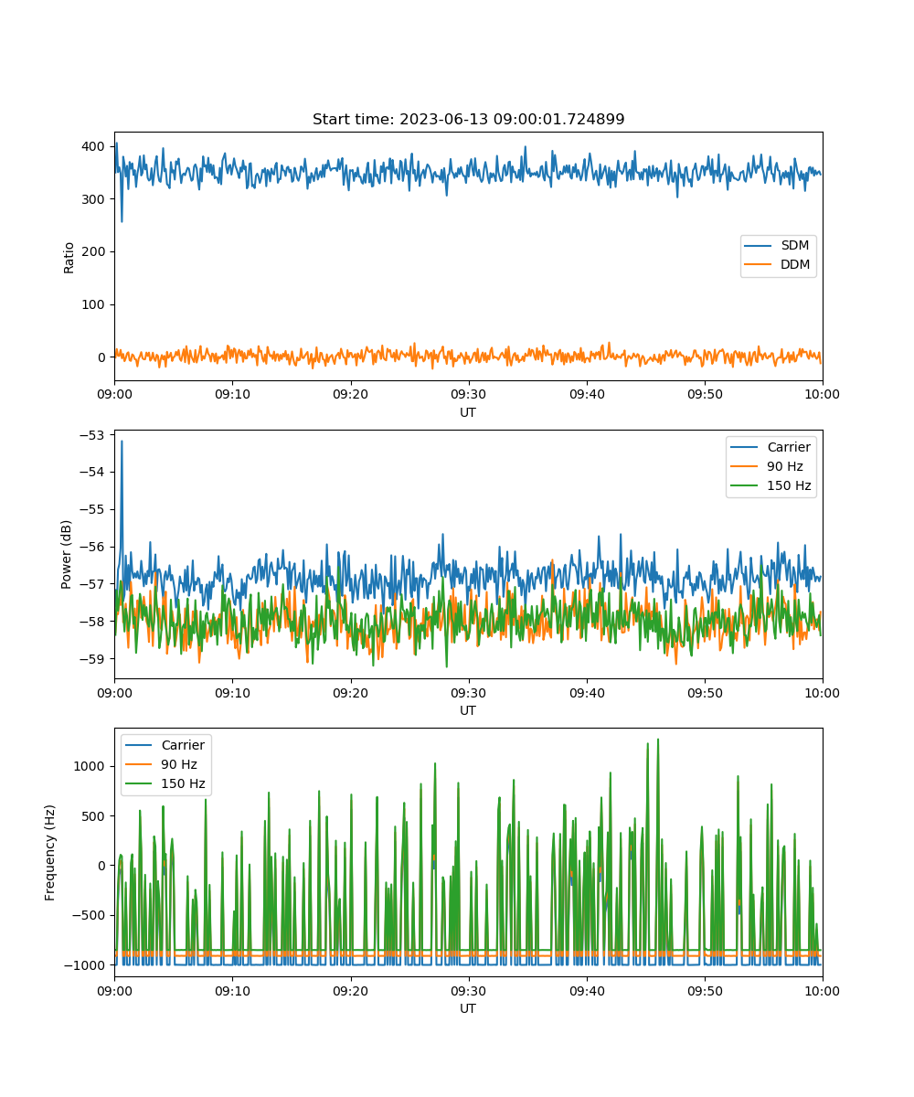Click the "Ratio" y-axis label

[x=69, y=257]
